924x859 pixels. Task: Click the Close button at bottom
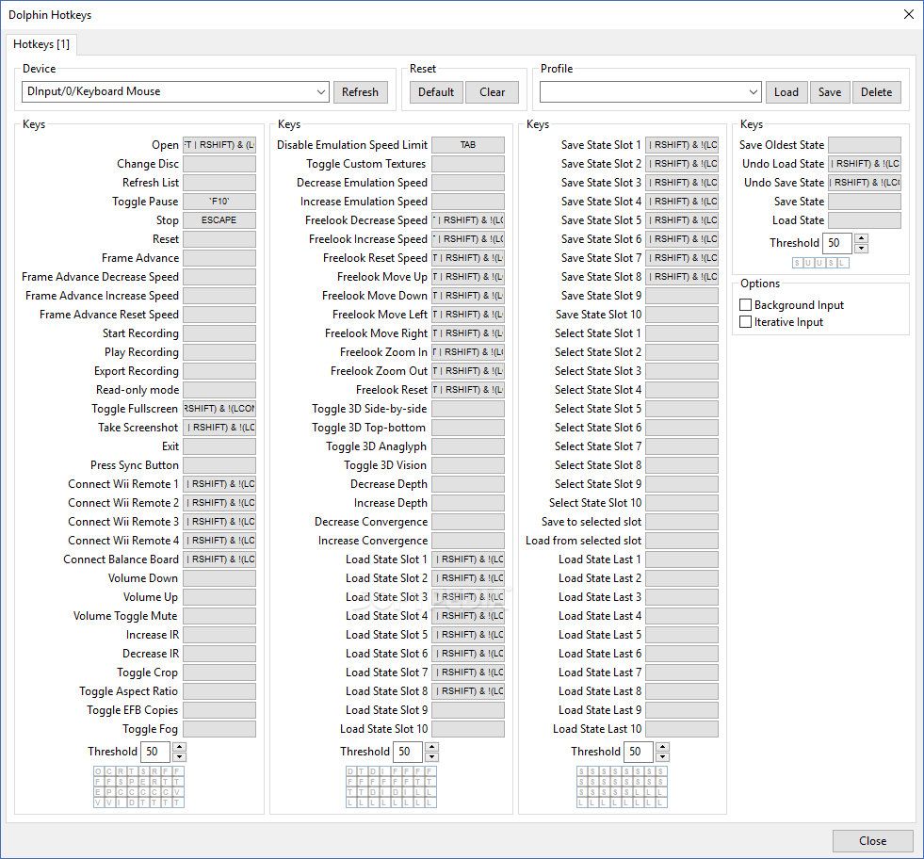(x=873, y=841)
